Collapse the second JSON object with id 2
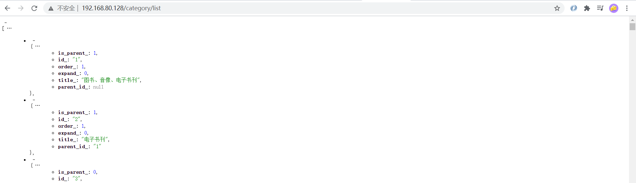 (x=34, y=100)
